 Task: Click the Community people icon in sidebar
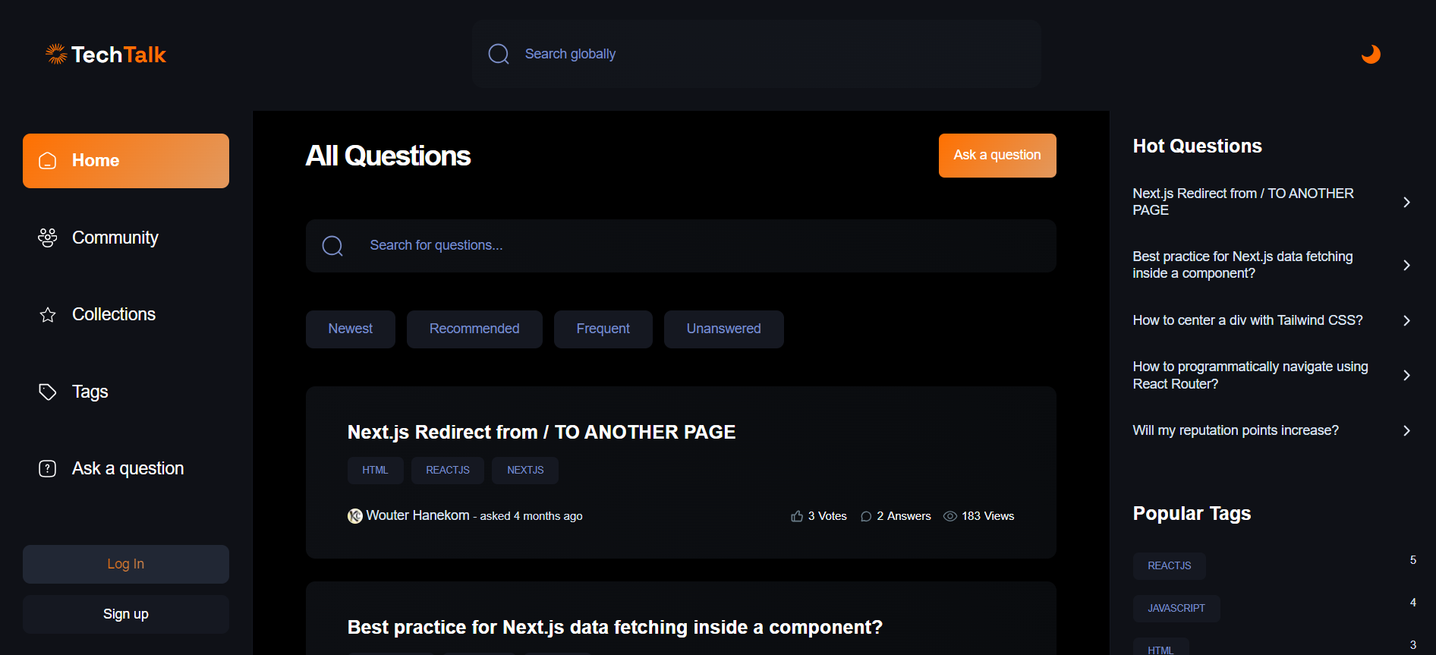click(48, 238)
